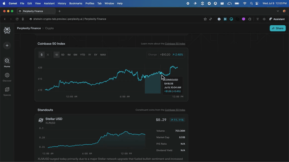Click the purple circle extension icon
The image size is (289, 162).
[x=244, y=19]
